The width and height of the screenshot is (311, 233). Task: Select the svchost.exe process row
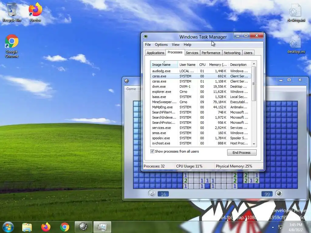pos(200,143)
